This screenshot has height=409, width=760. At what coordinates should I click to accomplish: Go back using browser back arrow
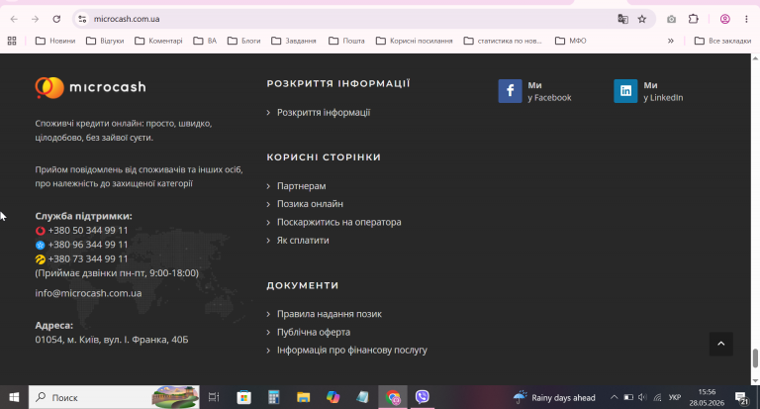pyautogui.click(x=14, y=19)
